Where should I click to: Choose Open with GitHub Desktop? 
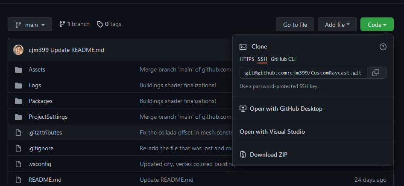coord(313,109)
